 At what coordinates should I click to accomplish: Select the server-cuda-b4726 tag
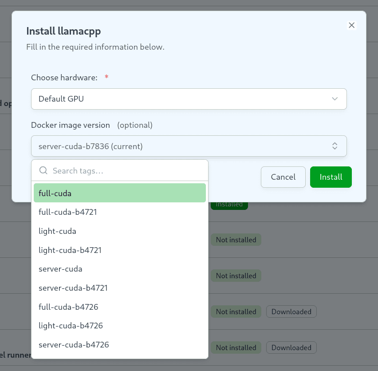tap(120, 345)
